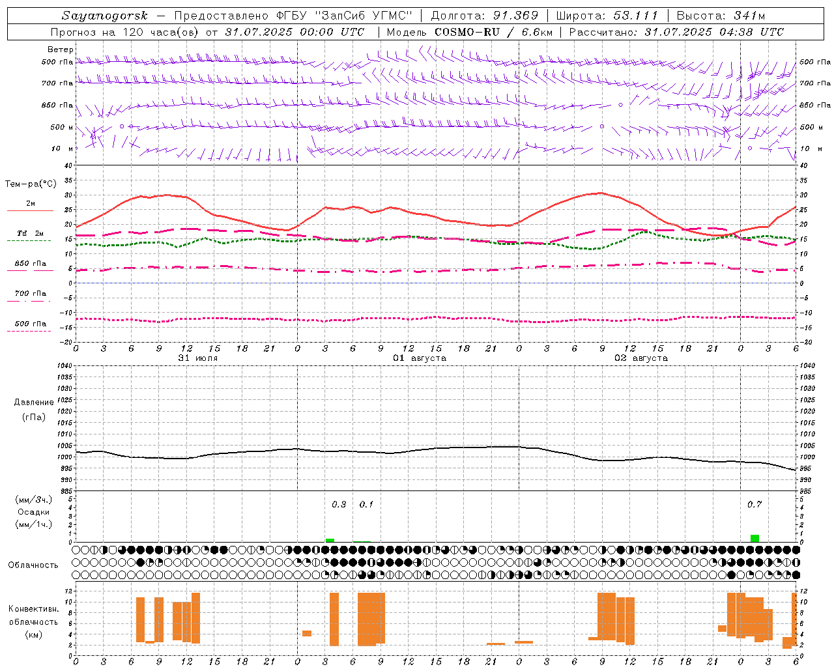The width and height of the screenshot is (834, 667).
Task: Click the '0.7' precipitation amount value
Action: pyautogui.click(x=755, y=505)
